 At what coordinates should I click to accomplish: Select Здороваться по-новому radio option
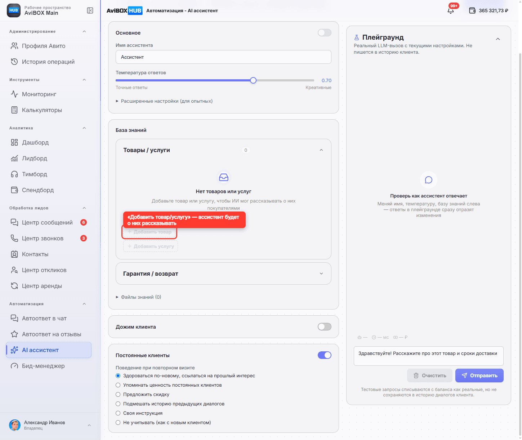pyautogui.click(x=118, y=376)
